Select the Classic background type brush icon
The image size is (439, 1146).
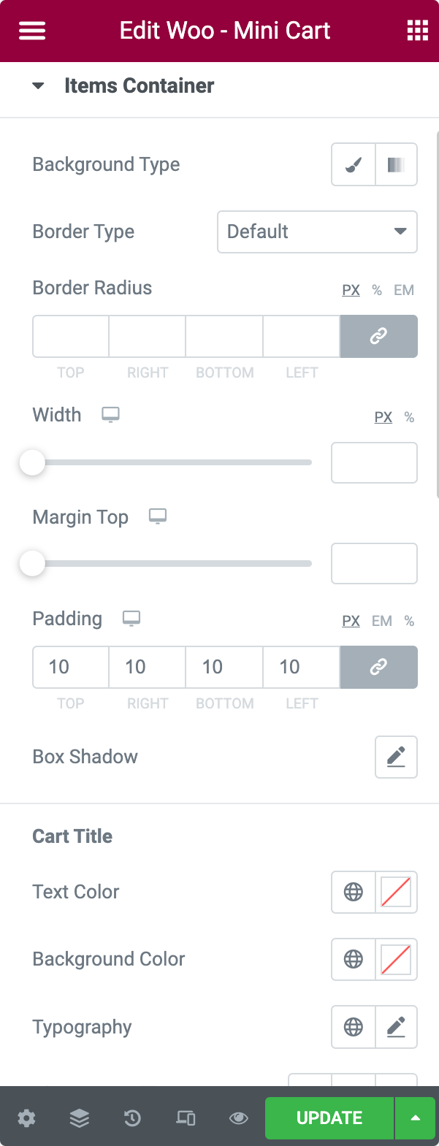[x=353, y=164]
